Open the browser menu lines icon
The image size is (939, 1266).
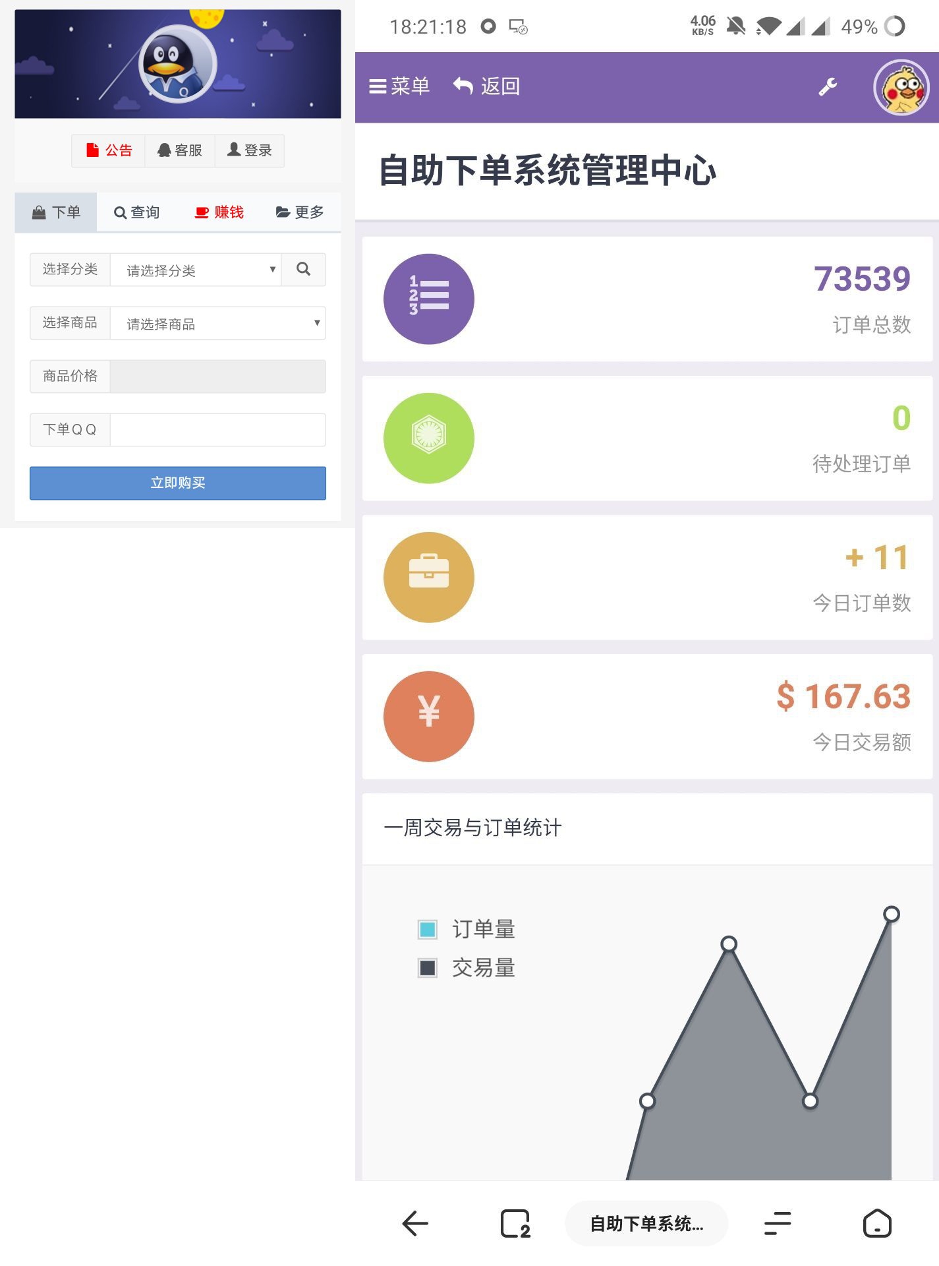click(778, 1224)
